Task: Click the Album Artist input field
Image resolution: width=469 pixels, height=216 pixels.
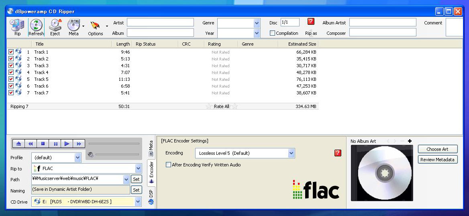Action: [383, 22]
